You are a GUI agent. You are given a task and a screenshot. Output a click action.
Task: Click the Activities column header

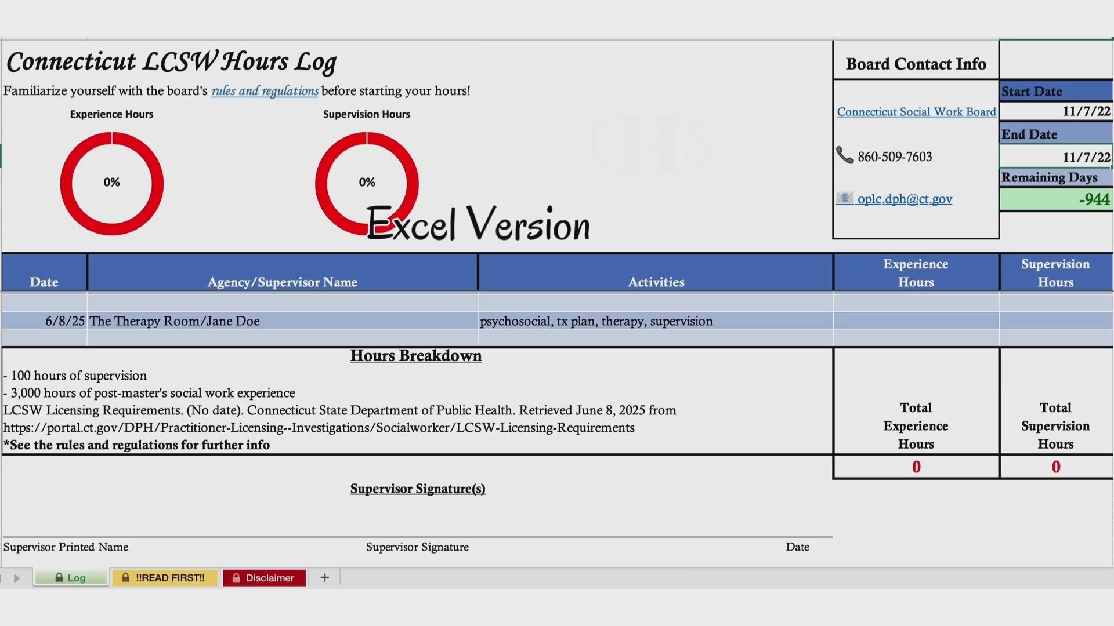click(656, 272)
